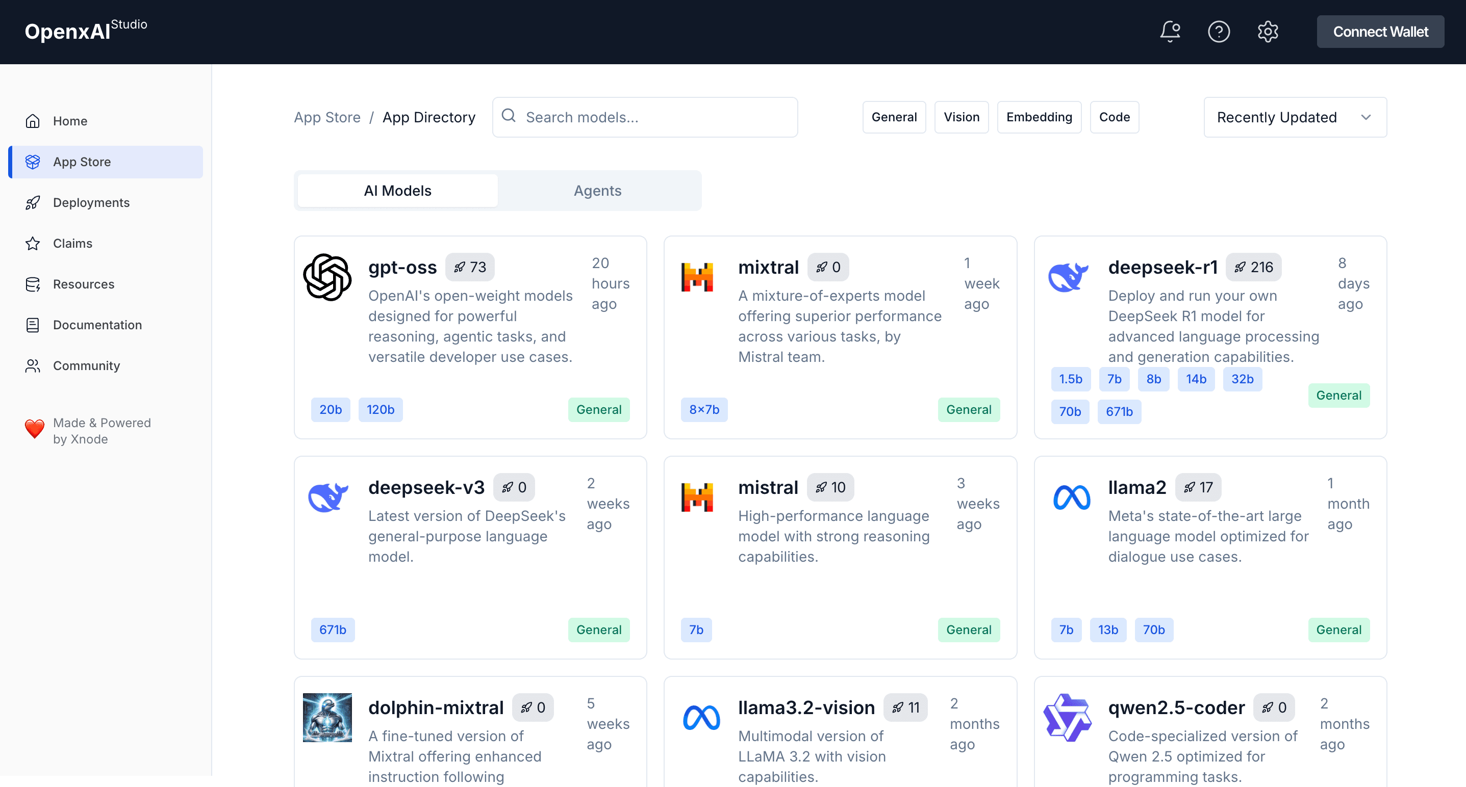The image size is (1466, 787).
Task: Click the General tag on mixtral card
Action: pyautogui.click(x=969, y=410)
